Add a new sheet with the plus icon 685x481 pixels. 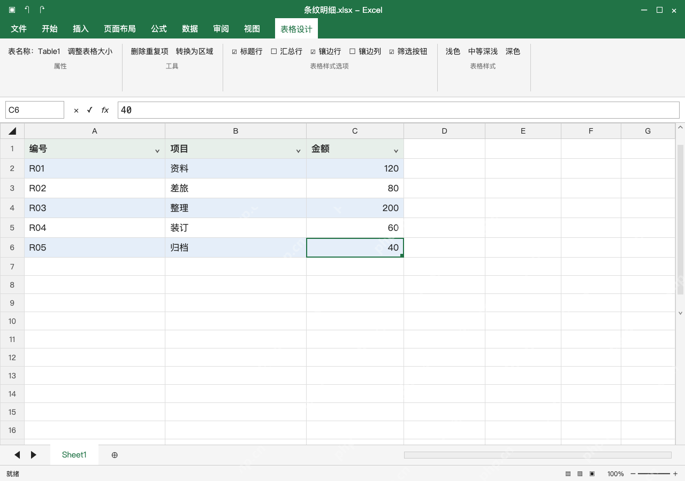coord(115,455)
